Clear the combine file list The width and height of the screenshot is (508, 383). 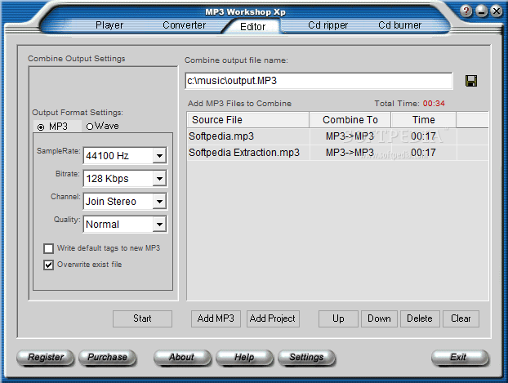[461, 318]
